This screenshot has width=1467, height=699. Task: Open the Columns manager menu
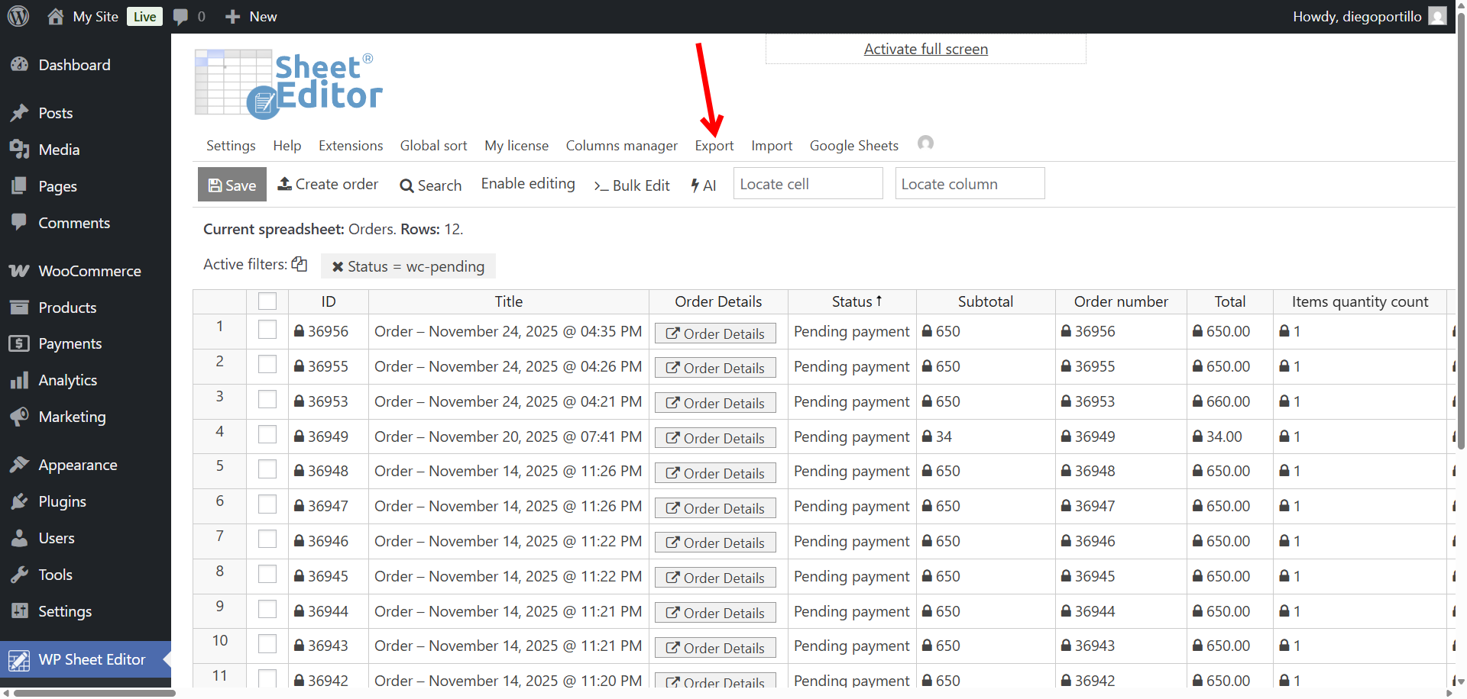(621, 145)
